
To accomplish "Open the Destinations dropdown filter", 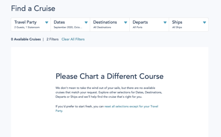I will click(x=110, y=25).
